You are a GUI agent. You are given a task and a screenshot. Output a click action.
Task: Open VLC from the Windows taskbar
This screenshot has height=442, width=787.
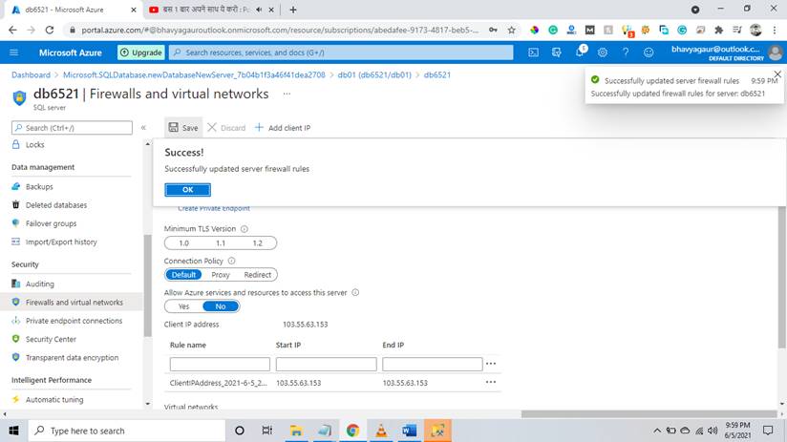[381, 431]
